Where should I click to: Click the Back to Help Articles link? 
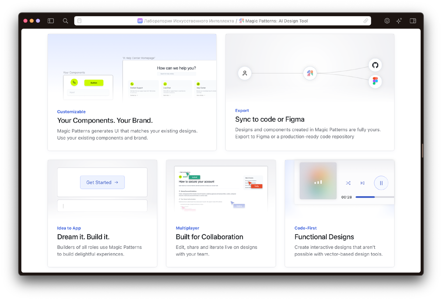(x=185, y=172)
